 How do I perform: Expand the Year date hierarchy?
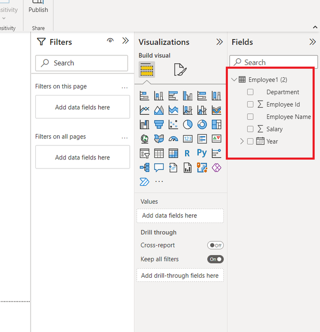point(242,141)
